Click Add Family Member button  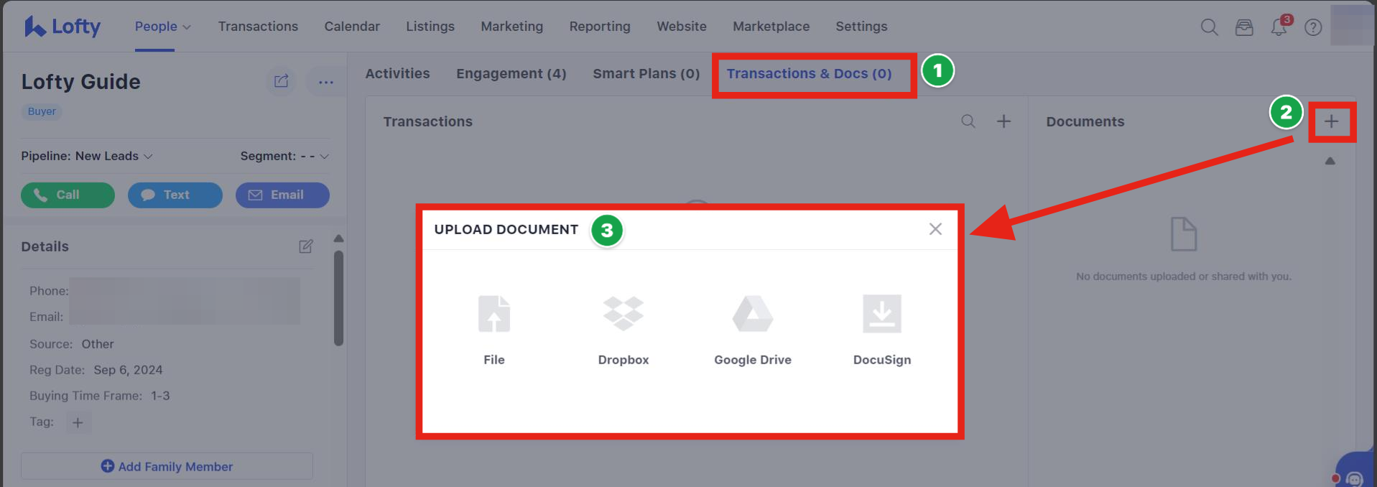167,466
